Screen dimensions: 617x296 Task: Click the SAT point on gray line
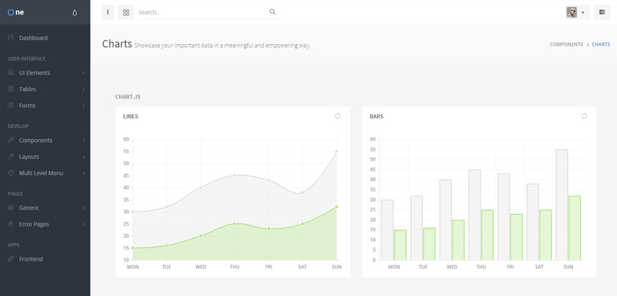tap(302, 192)
